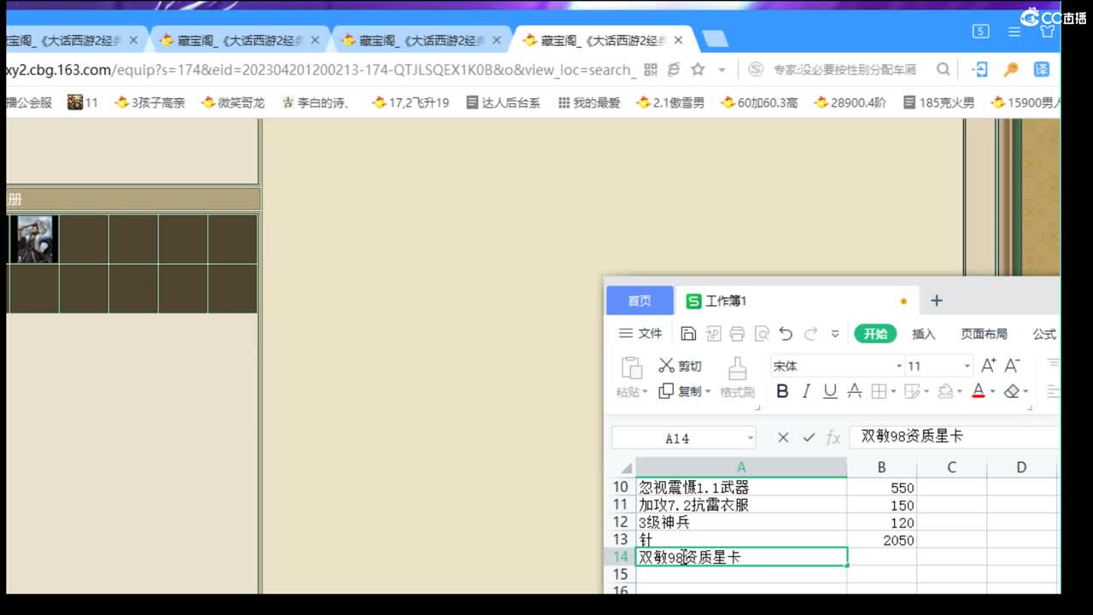The image size is (1093, 615).
Task: Click the formula bar text 双敏98资质星卡
Action: pyautogui.click(x=912, y=436)
